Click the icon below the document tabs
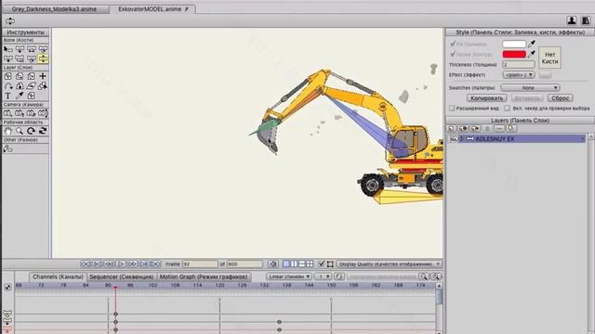595x334 pixels. pos(10,21)
